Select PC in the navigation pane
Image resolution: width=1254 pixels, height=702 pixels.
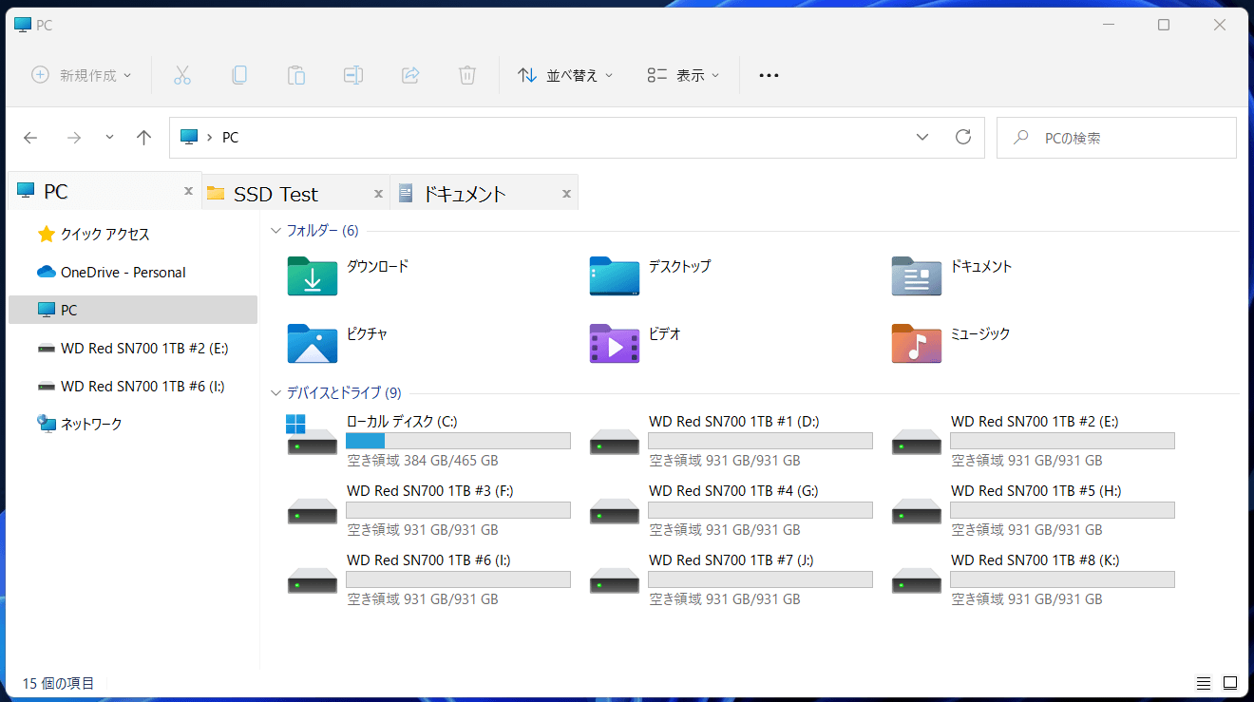pyautogui.click(x=133, y=310)
